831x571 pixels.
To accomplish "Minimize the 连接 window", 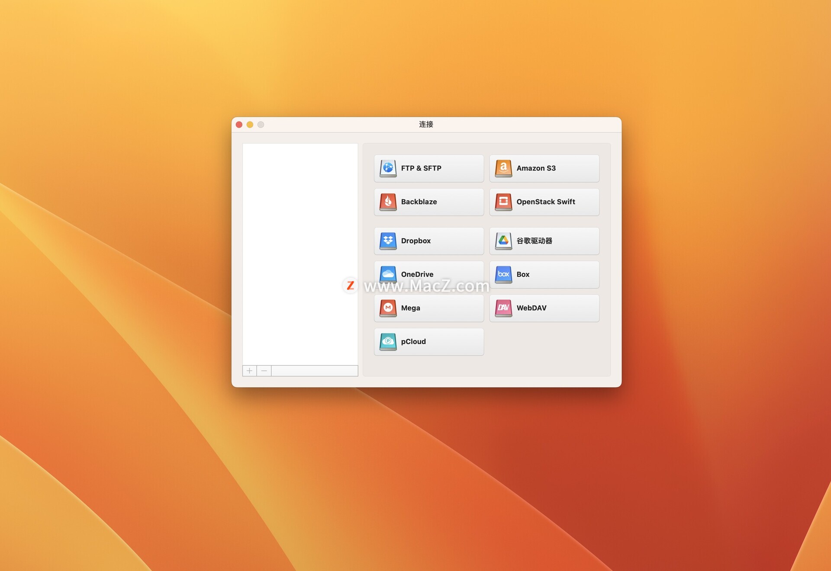I will click(250, 125).
